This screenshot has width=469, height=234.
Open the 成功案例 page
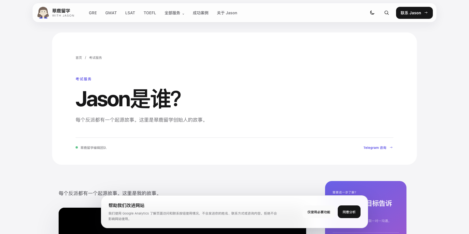201,13
